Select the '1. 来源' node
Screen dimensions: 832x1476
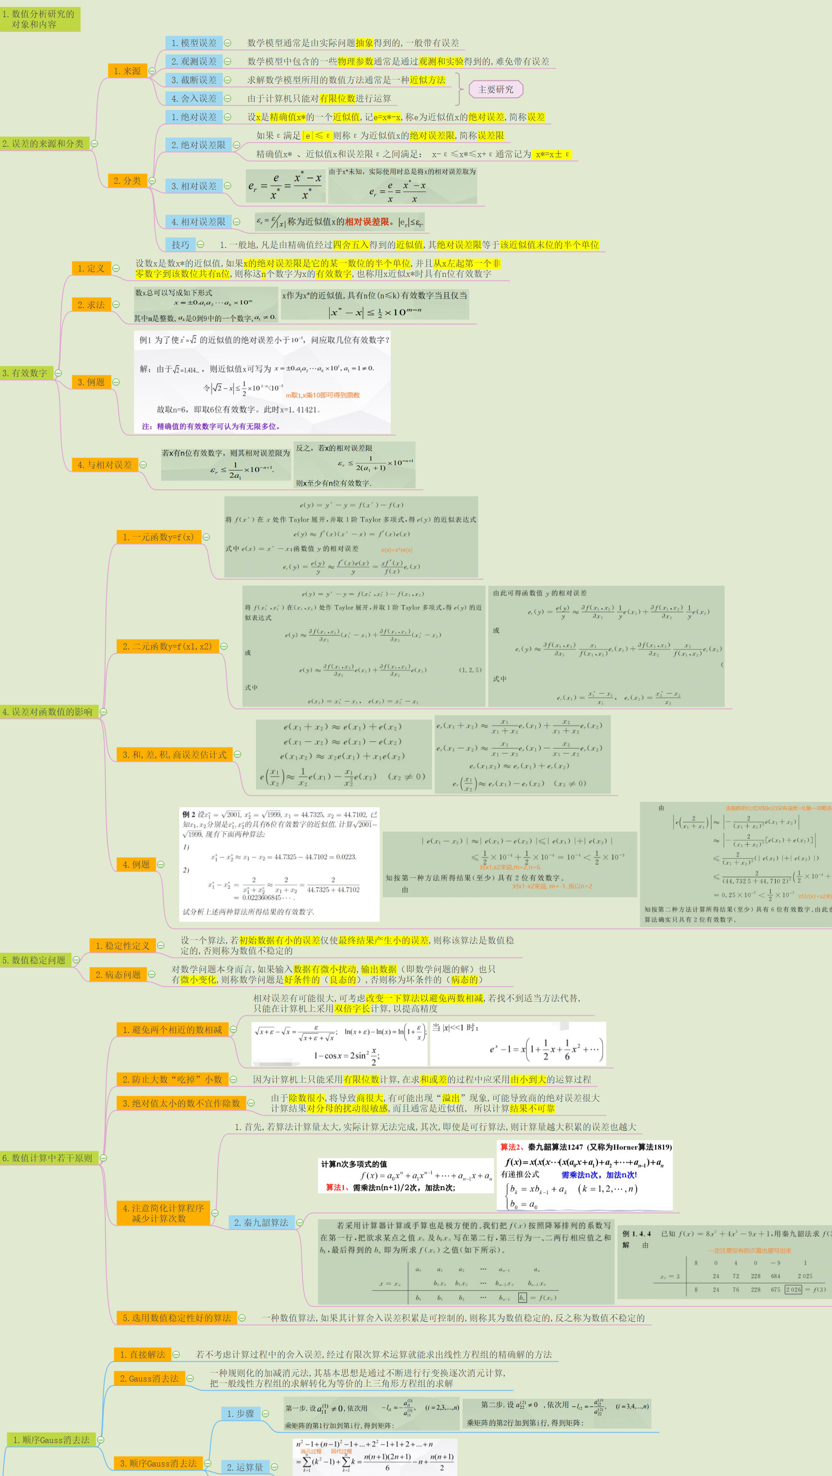point(127,71)
